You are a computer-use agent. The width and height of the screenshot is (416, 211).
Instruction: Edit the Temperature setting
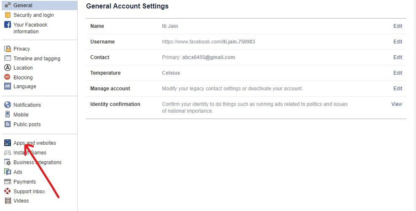[398, 73]
